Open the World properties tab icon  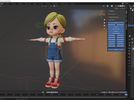[129, 54]
